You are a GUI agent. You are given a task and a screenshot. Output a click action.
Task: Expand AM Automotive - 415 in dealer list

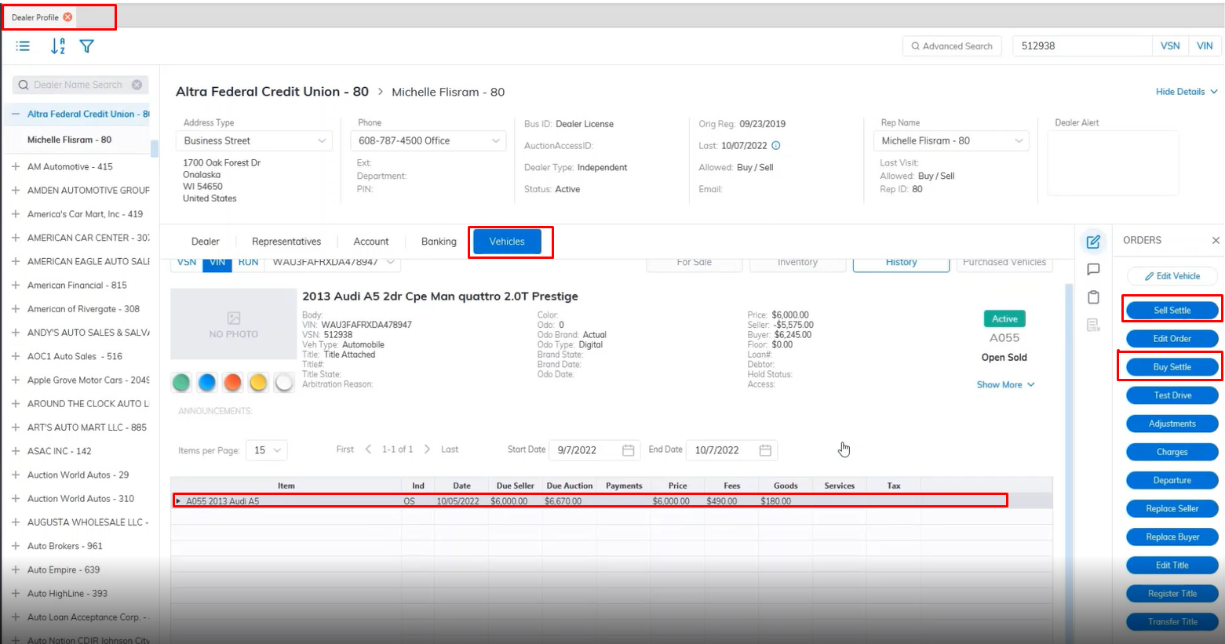pos(16,167)
